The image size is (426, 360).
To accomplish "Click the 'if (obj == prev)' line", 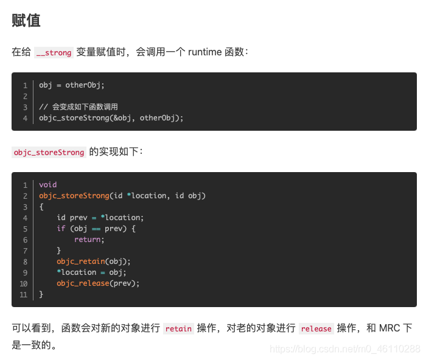I will (x=96, y=229).
